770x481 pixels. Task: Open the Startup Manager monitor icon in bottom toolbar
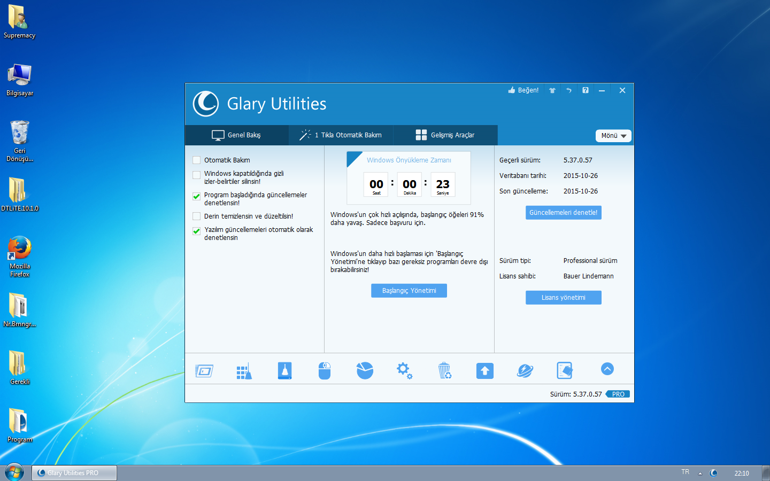click(204, 370)
